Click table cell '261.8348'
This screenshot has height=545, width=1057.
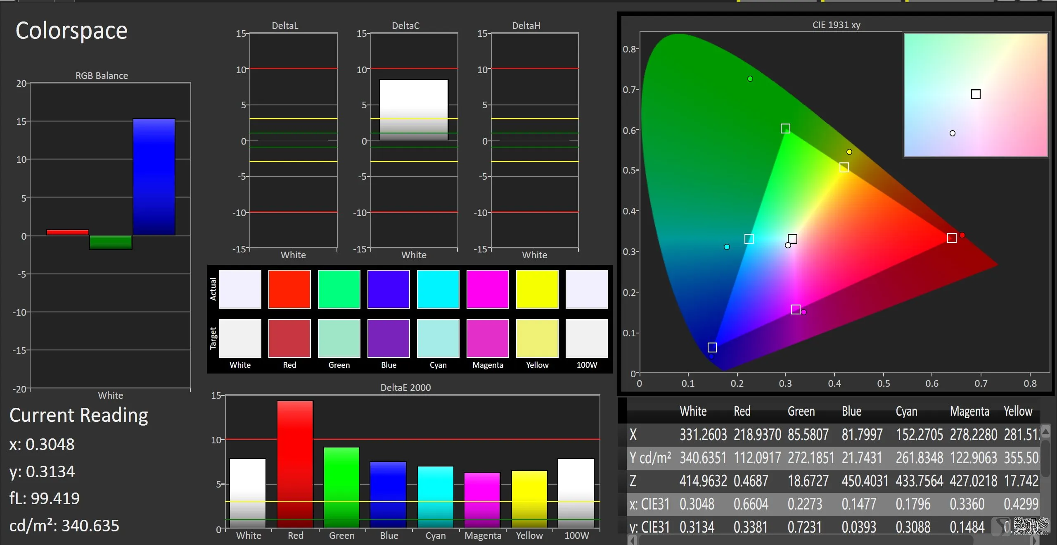click(920, 458)
